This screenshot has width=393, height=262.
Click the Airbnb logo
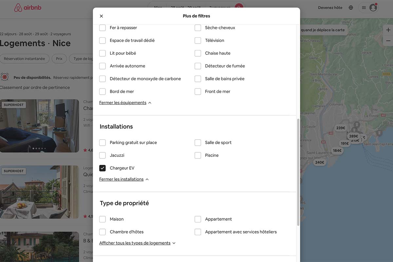(28, 7)
